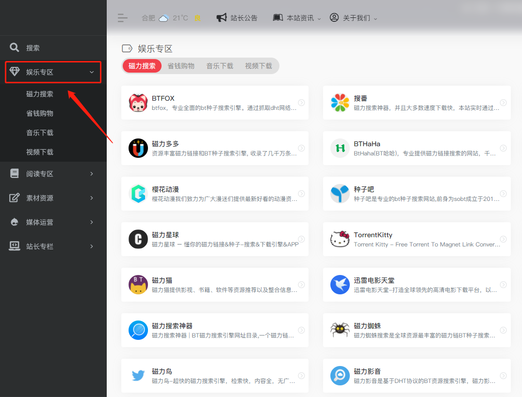Open the 磁力猫 cat logo
This screenshot has width=522, height=397.
[x=138, y=285]
